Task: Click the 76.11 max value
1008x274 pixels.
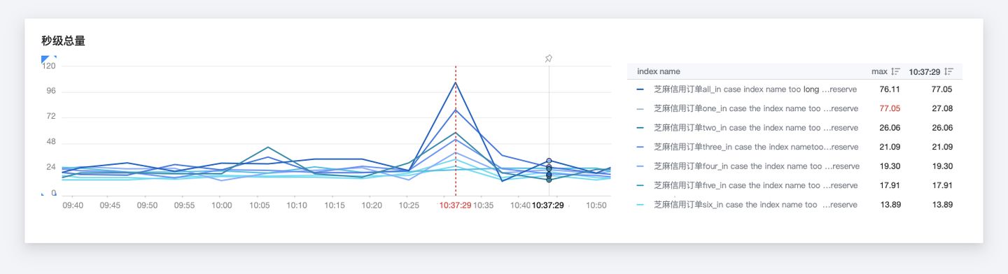Action: pyautogui.click(x=889, y=89)
